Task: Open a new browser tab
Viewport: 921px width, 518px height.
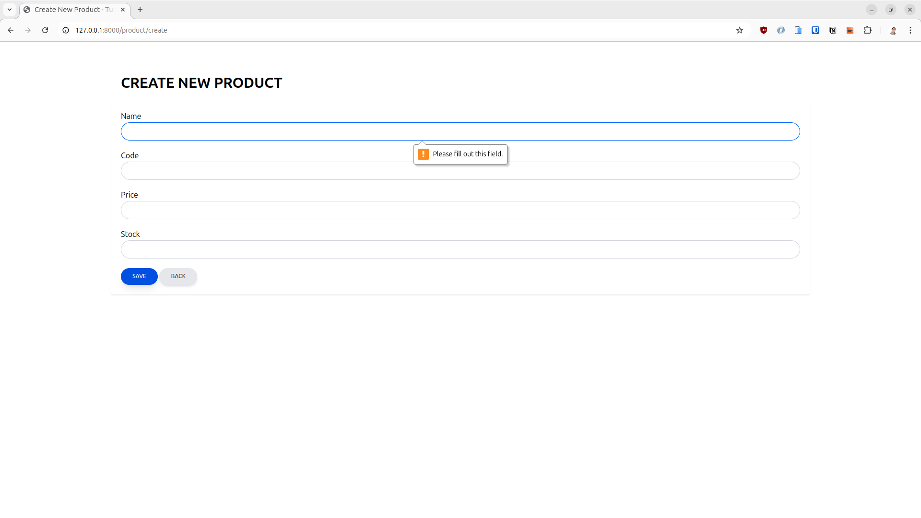Action: click(140, 10)
